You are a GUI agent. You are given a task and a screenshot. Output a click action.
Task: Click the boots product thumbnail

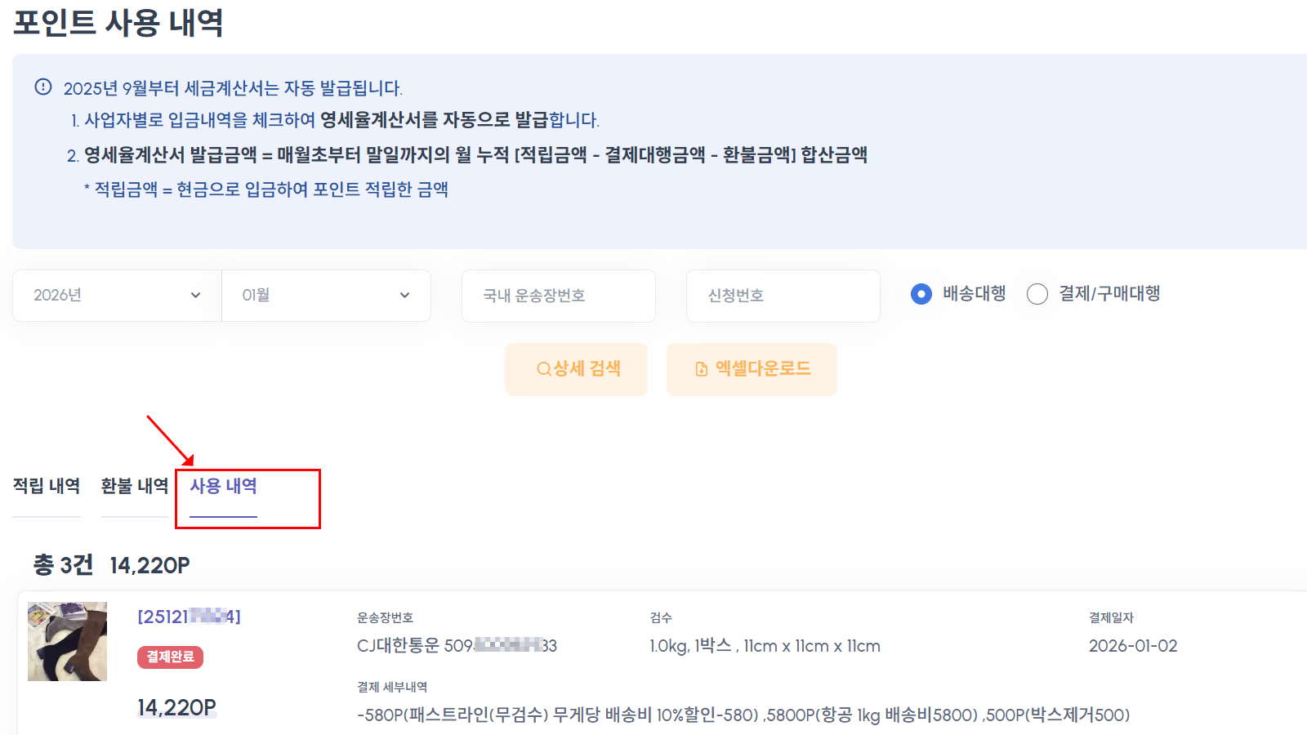[x=67, y=641]
